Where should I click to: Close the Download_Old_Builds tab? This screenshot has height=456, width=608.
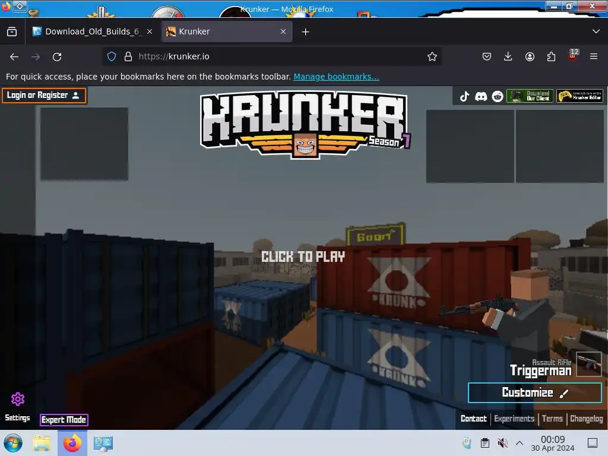pos(150,32)
